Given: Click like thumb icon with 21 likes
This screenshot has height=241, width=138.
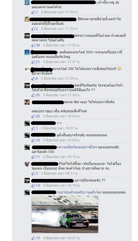Looking at the screenshot, I should (33, 62).
